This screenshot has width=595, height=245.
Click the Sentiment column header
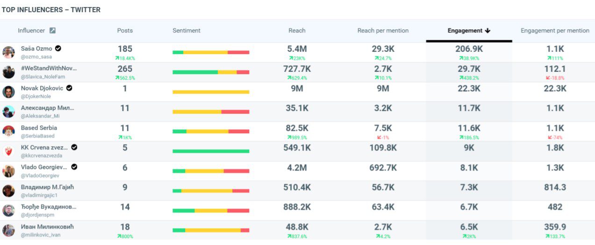(x=186, y=31)
